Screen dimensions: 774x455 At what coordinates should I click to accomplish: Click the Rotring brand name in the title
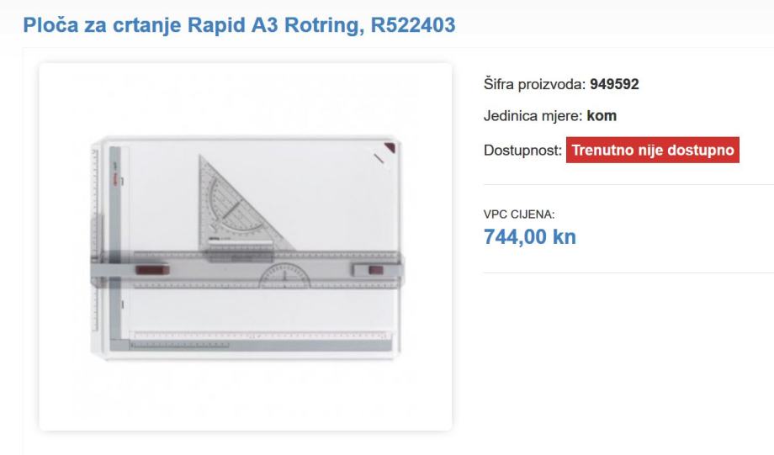[324, 24]
